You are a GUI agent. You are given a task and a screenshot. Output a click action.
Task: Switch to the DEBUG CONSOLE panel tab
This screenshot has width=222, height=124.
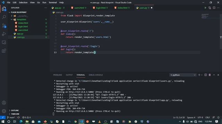click(x=96, y=75)
